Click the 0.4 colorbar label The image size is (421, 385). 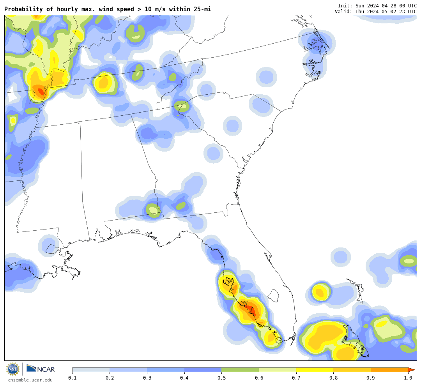184,378
